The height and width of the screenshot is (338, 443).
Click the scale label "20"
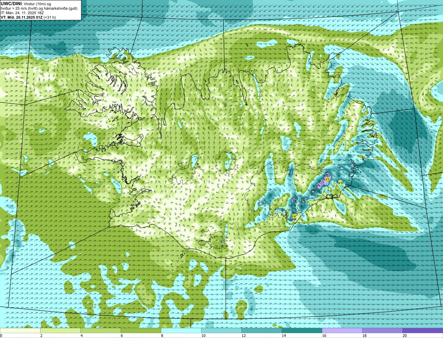[x=405, y=336]
